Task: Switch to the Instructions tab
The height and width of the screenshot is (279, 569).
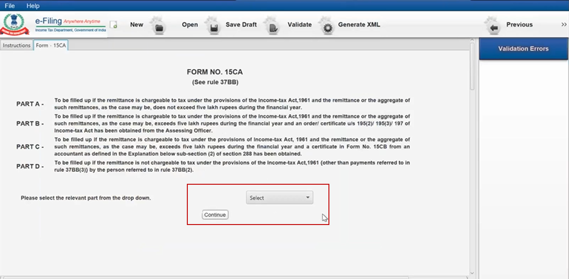Action: [17, 45]
